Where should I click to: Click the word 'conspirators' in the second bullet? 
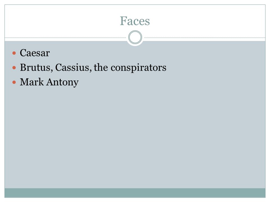tap(138, 68)
